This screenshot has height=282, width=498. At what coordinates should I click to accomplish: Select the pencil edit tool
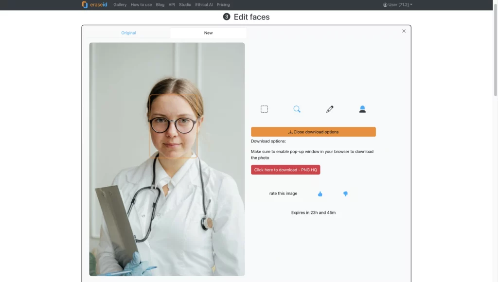tap(330, 109)
